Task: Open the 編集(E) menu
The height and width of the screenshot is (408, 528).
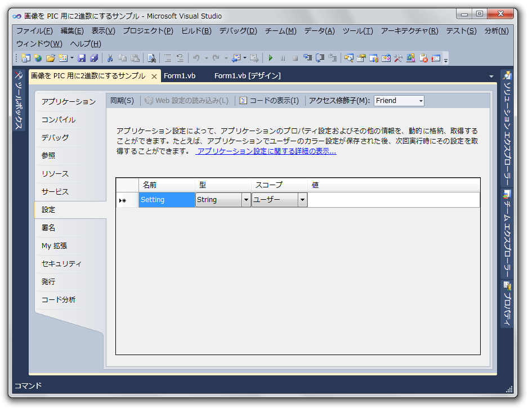Action: [72, 31]
